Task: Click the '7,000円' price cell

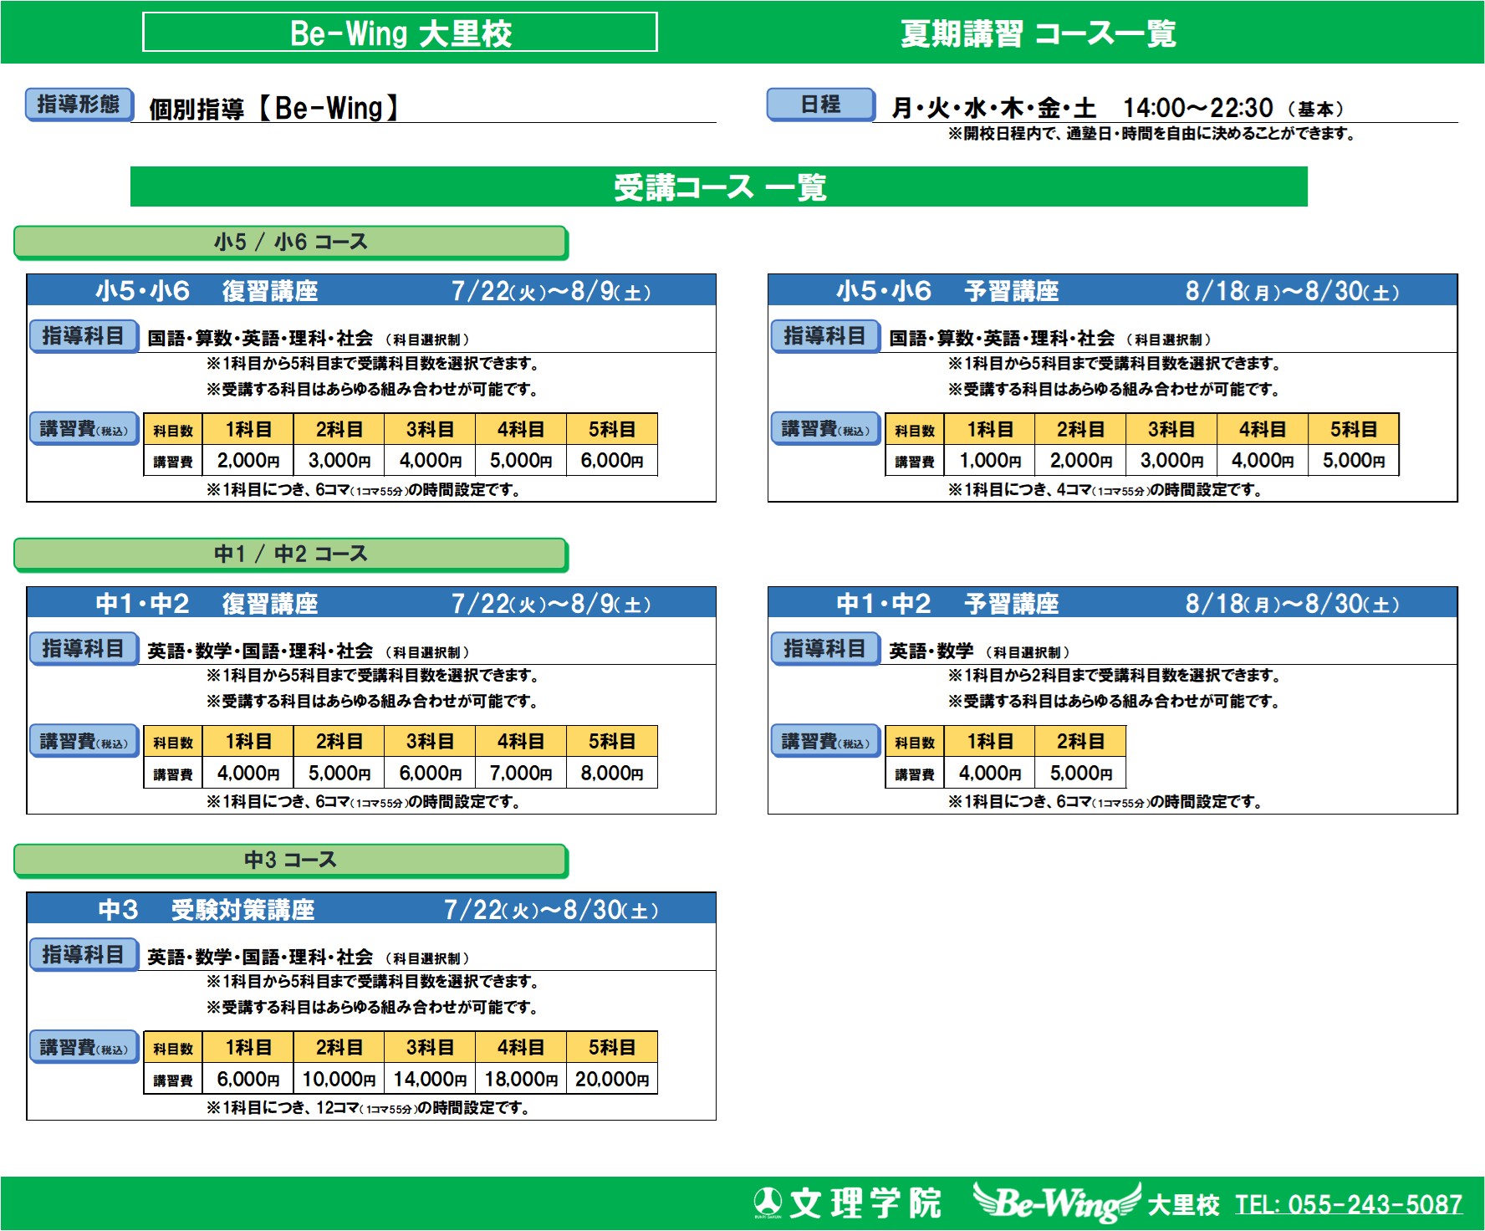Action: click(521, 774)
